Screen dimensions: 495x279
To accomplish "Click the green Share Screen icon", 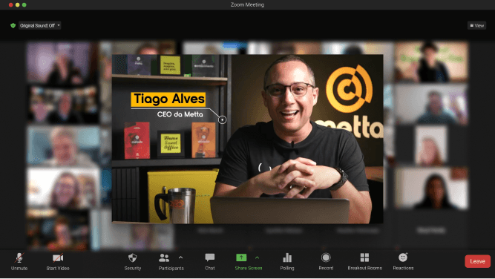I will coord(241,257).
